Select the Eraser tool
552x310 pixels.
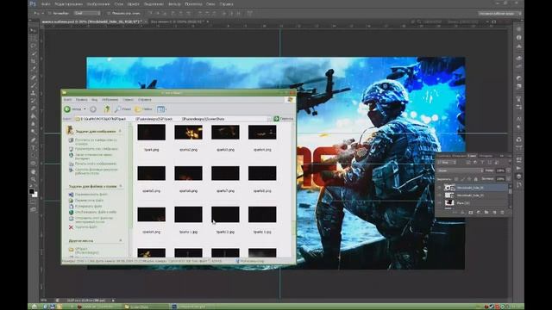point(34,108)
